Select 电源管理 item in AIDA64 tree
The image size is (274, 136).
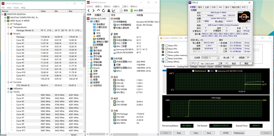(99, 39)
